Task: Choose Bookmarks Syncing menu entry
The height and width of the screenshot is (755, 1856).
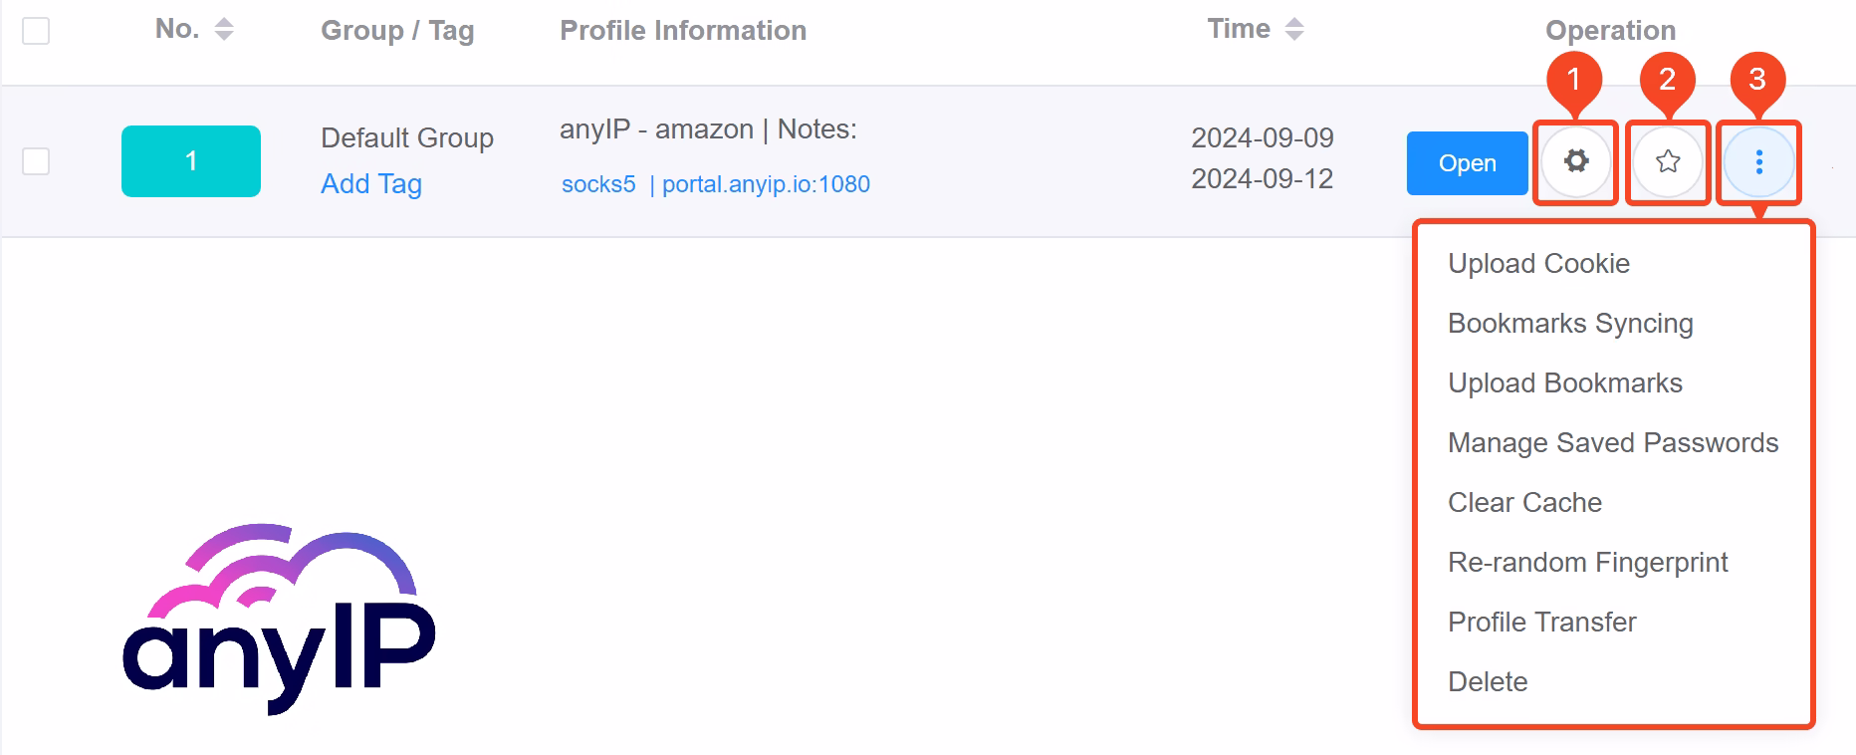Action: coord(1570,324)
